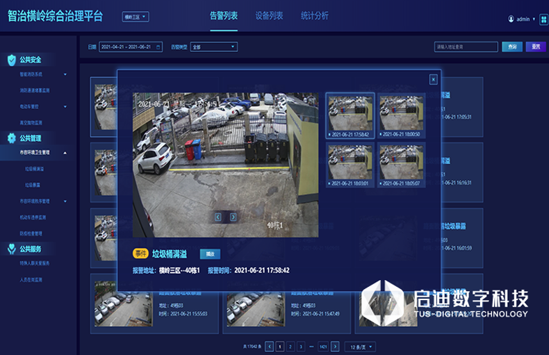Viewport: 549px width, 355px height.
Task: Click the 公共管理 gear icon
Action: (x=12, y=138)
